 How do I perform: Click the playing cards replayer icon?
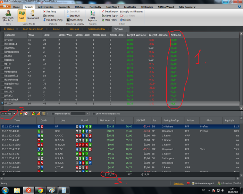(x=26, y=114)
